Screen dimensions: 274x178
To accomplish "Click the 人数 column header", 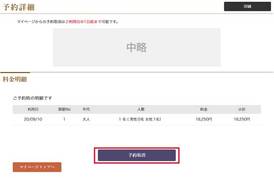I will pos(140,109).
